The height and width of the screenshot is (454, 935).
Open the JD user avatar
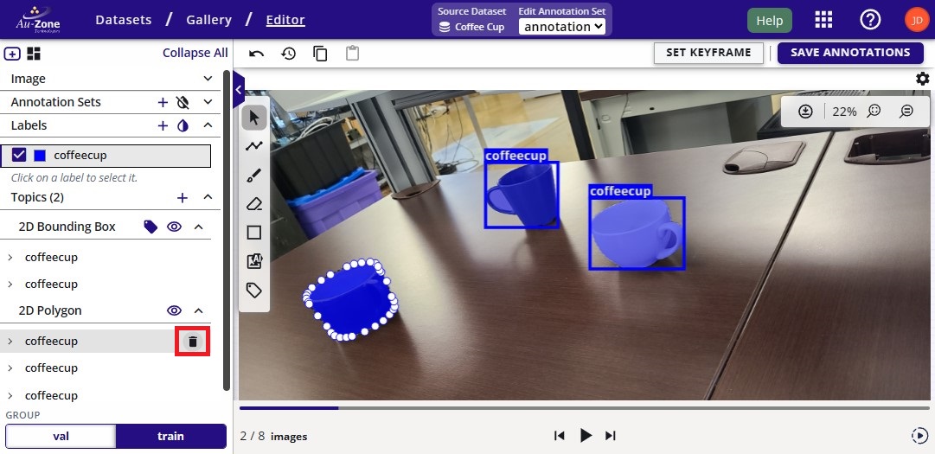coord(917,20)
